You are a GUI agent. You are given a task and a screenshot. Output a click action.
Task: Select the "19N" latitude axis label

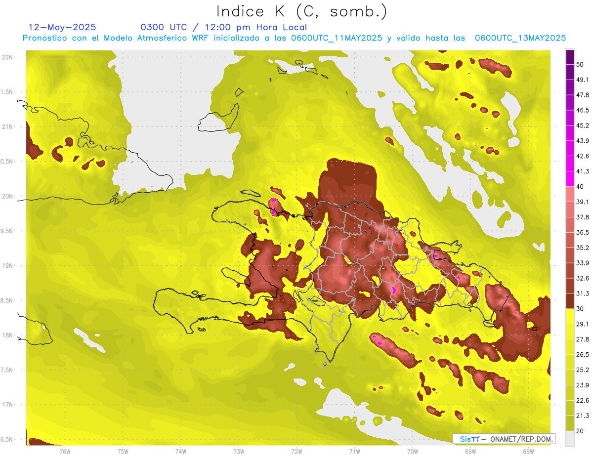pyautogui.click(x=7, y=265)
